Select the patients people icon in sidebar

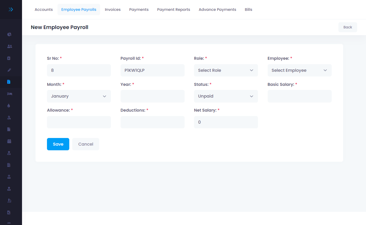coord(9,46)
